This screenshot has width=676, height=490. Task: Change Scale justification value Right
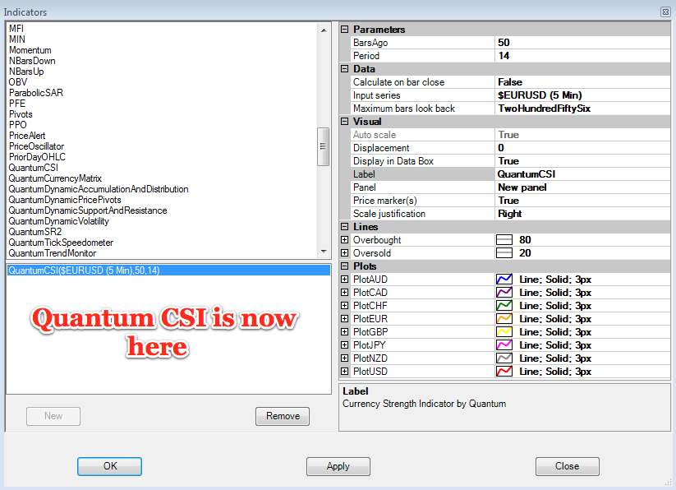coord(582,214)
